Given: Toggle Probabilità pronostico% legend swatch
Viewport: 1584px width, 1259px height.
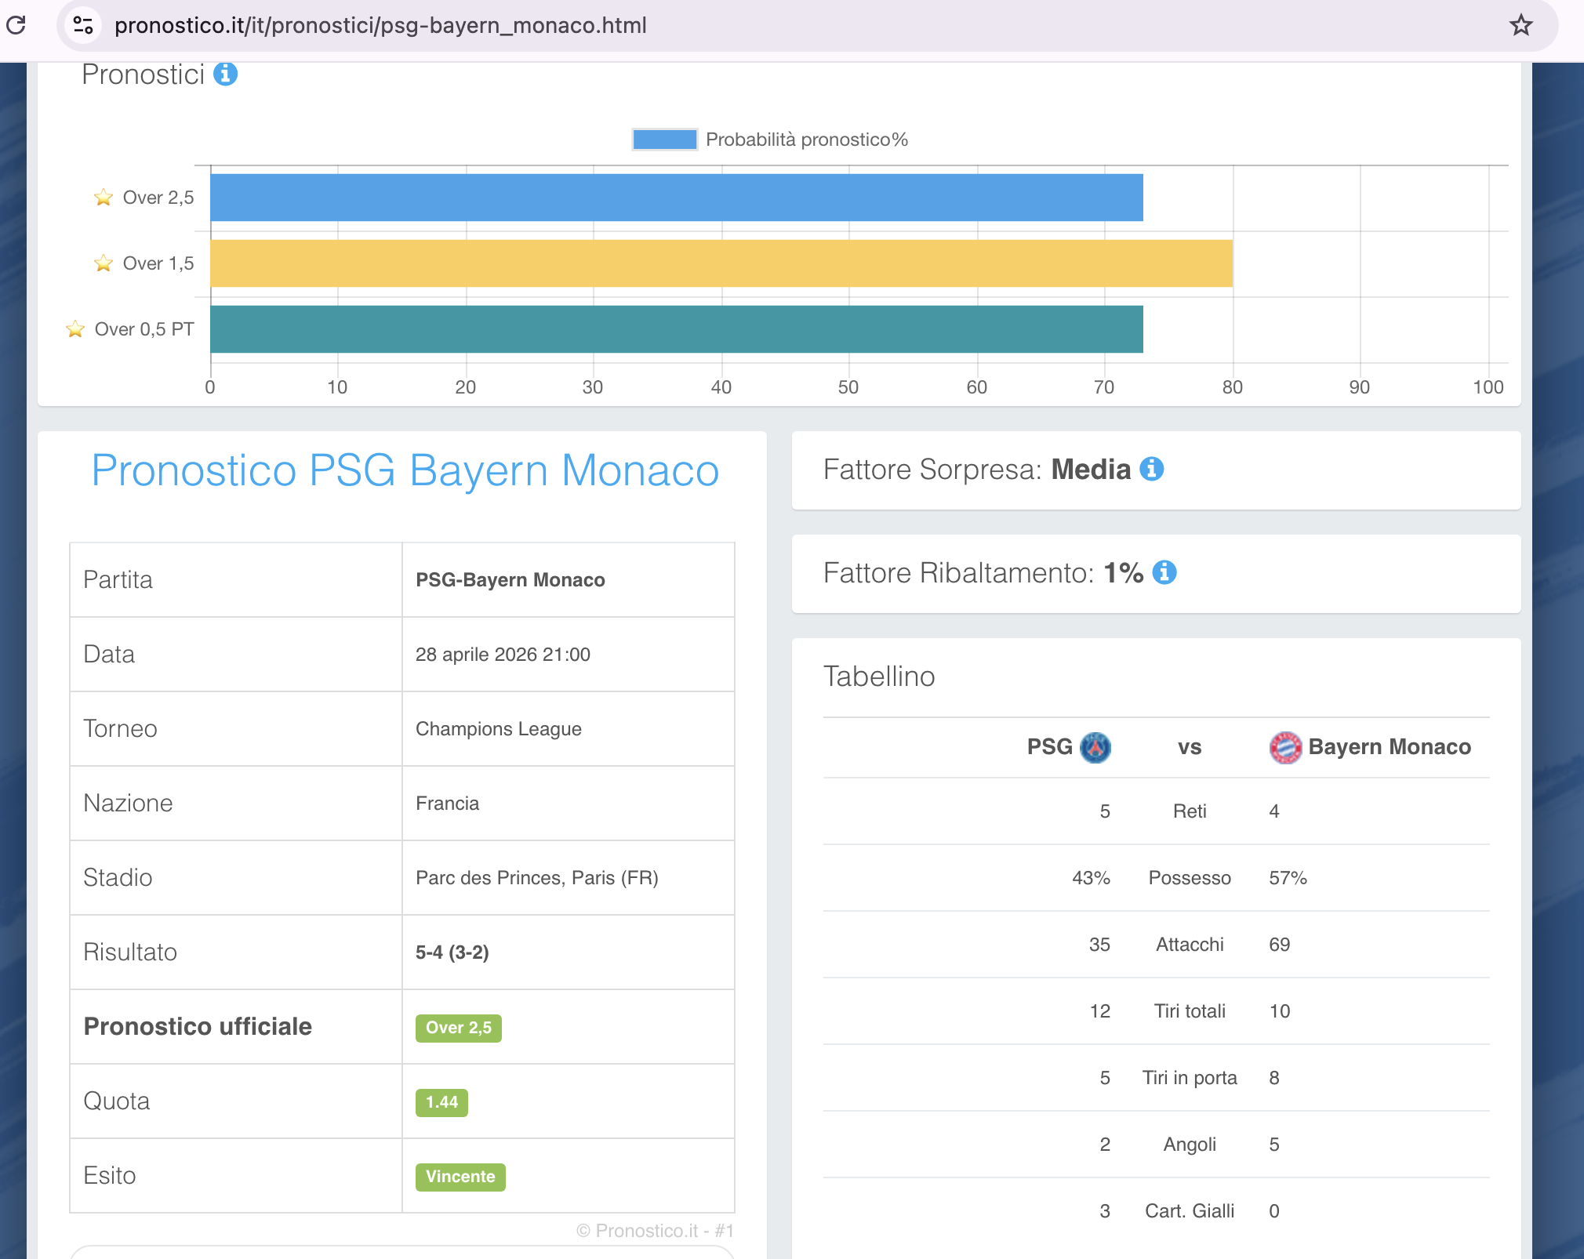Looking at the screenshot, I should (x=664, y=140).
